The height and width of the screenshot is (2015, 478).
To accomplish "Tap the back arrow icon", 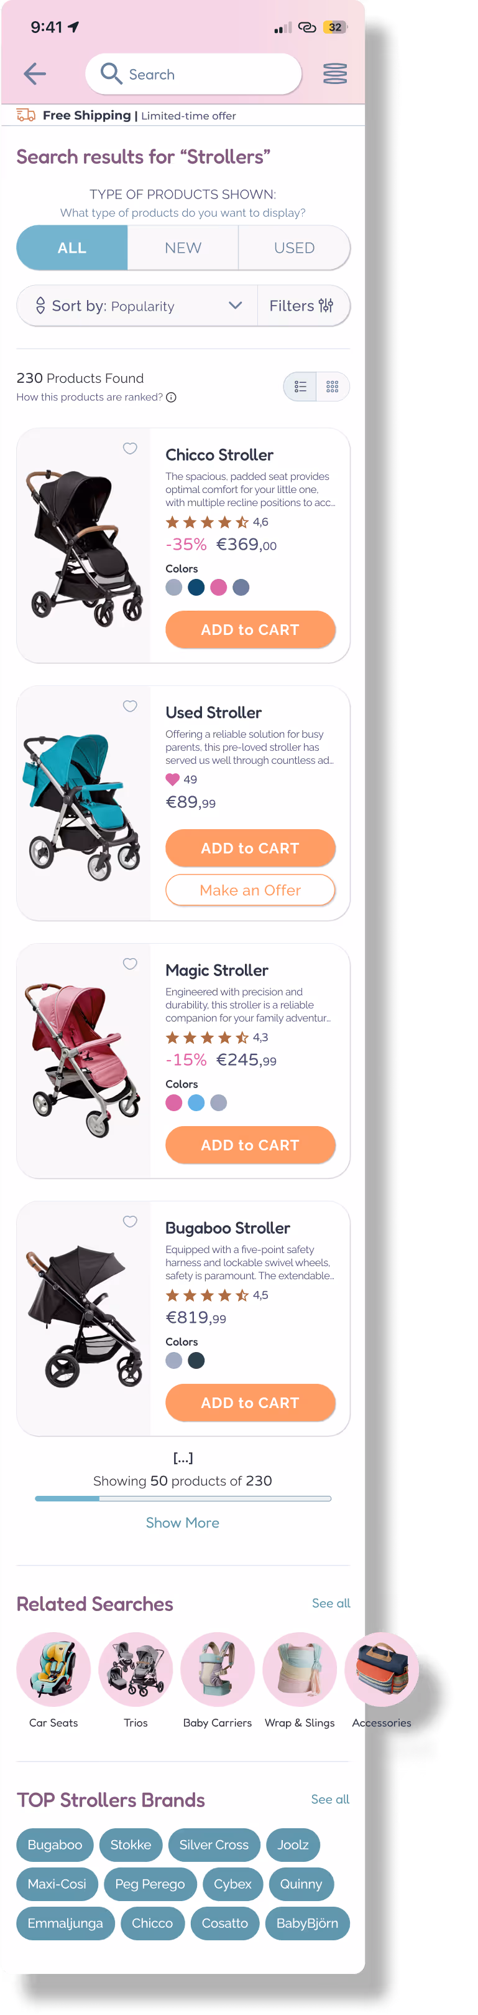I will [35, 74].
